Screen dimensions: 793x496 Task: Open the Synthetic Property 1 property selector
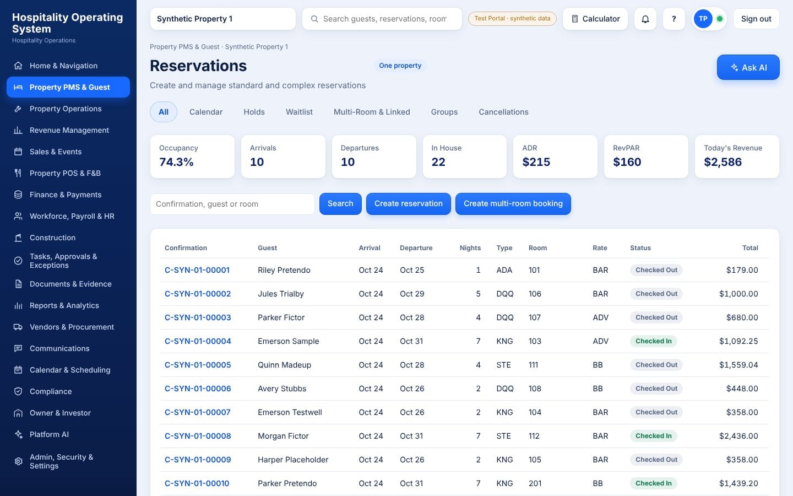pos(222,19)
